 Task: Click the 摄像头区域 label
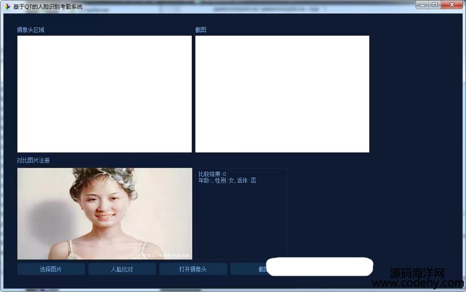point(31,30)
